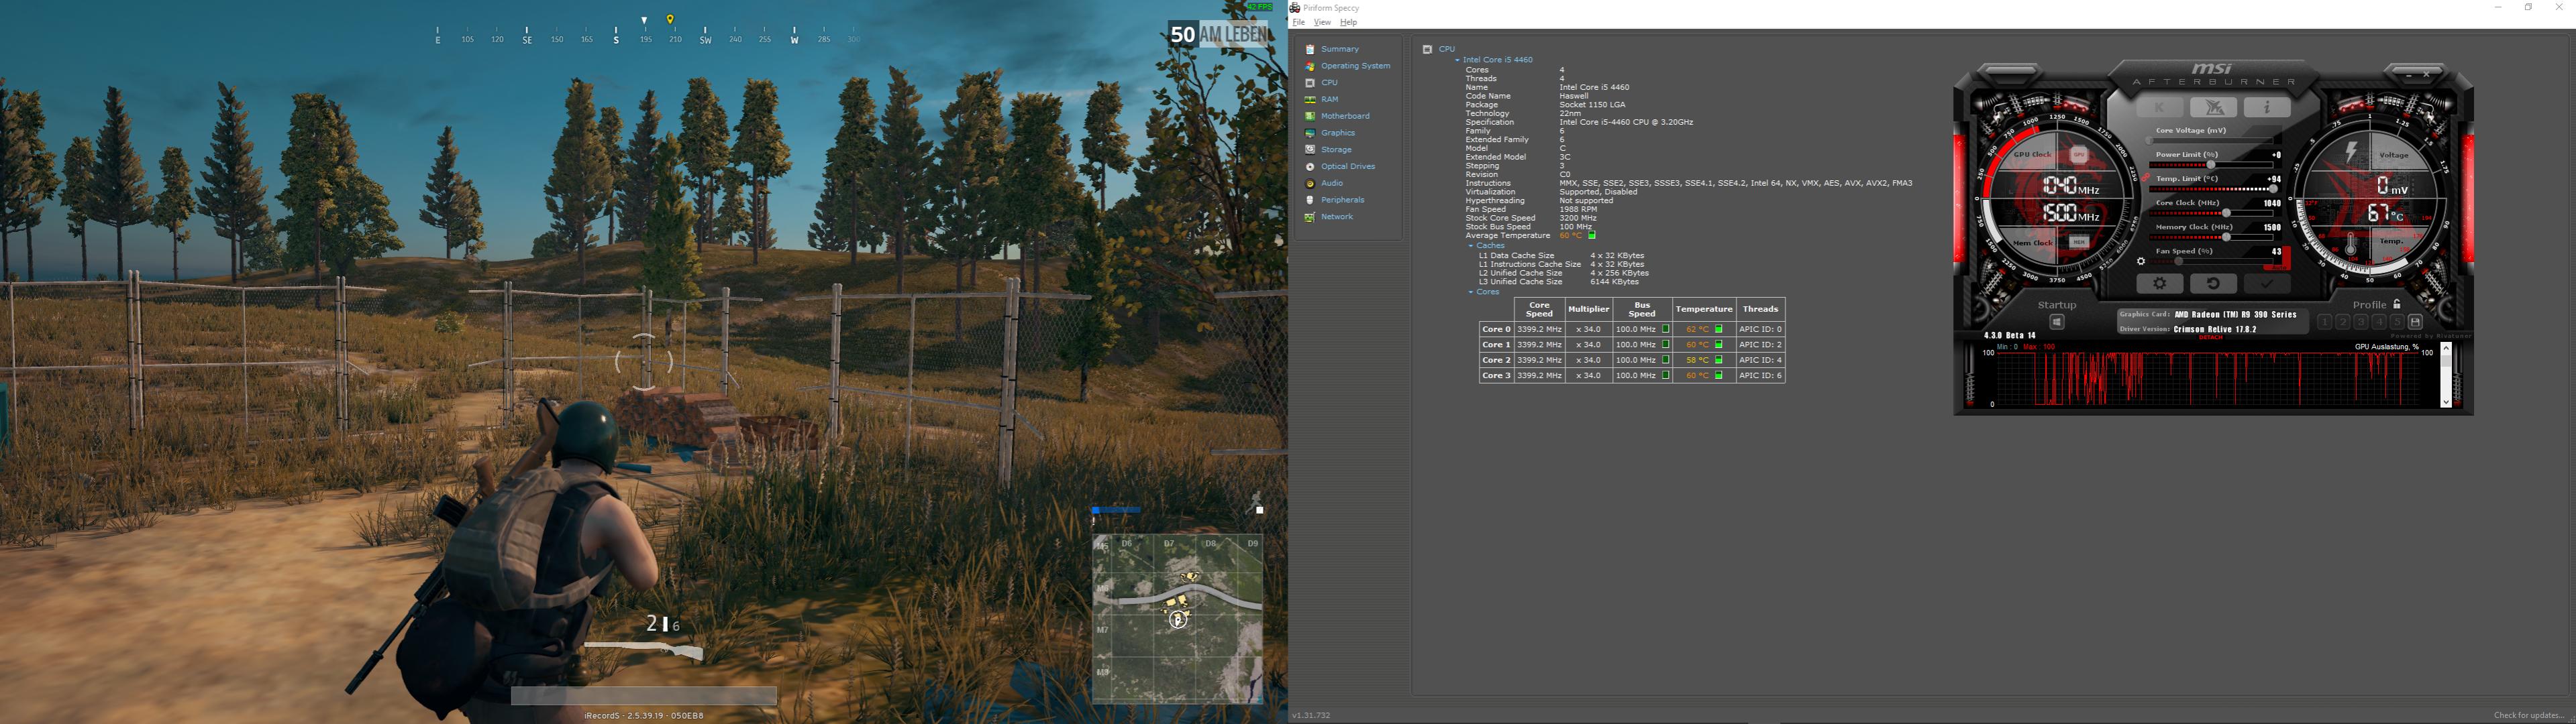Click scroll-down arrow on Afterburner graph scrollbar
Screen dimensions: 2576x724
2446,402
